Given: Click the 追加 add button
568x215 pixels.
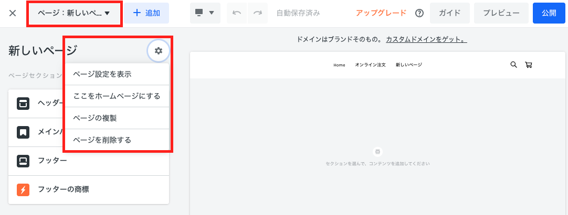Looking at the screenshot, I should 146,14.
